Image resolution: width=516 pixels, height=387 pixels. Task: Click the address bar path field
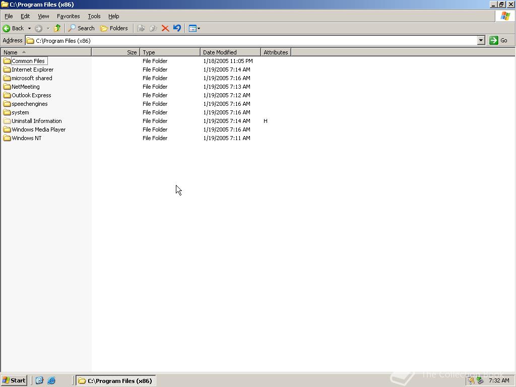252,40
